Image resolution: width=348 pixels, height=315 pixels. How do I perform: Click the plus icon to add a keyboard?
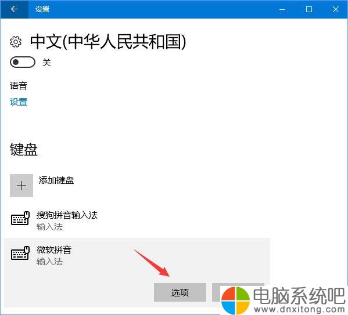click(x=21, y=186)
